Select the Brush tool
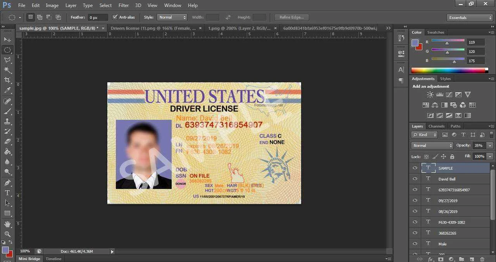This screenshot has height=262, width=496. (x=7, y=111)
